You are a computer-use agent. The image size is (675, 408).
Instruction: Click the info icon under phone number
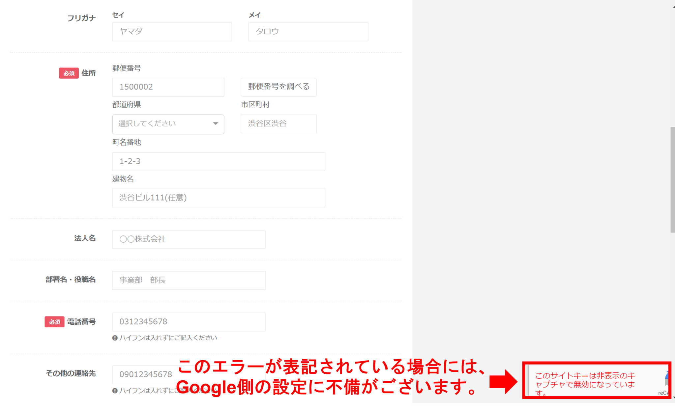[x=115, y=338]
